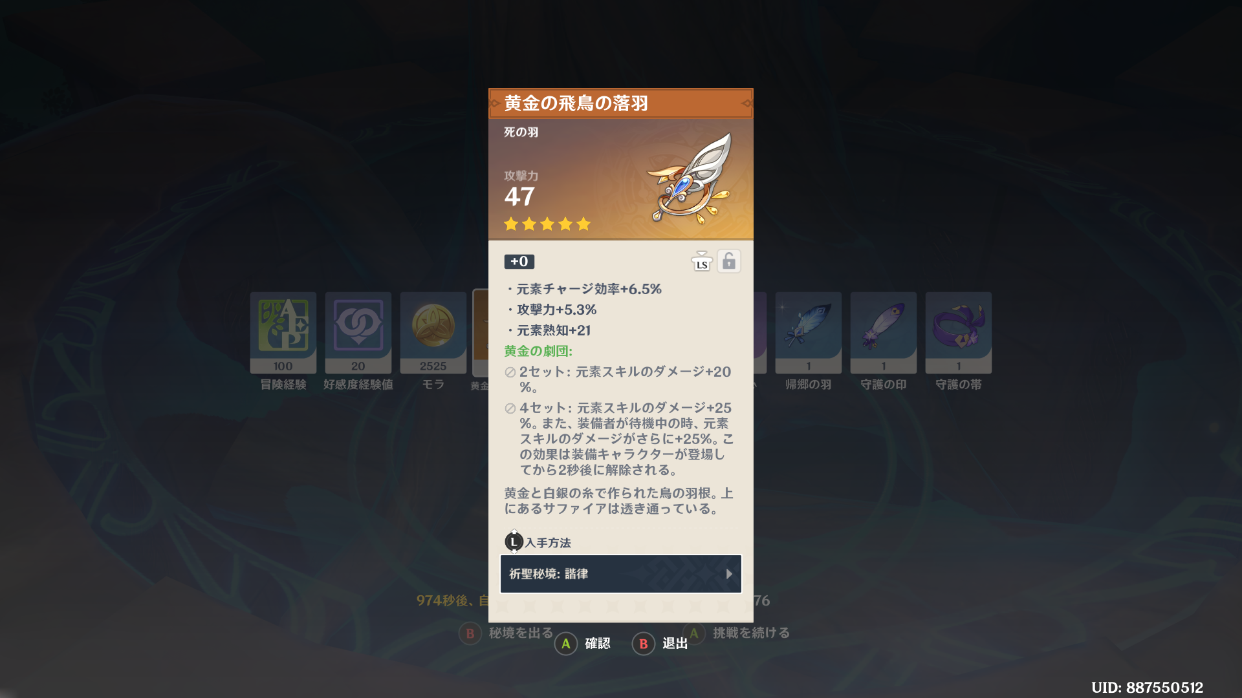This screenshot has height=698, width=1242.
Task: Toggle the artifact lock icon
Action: pos(729,261)
